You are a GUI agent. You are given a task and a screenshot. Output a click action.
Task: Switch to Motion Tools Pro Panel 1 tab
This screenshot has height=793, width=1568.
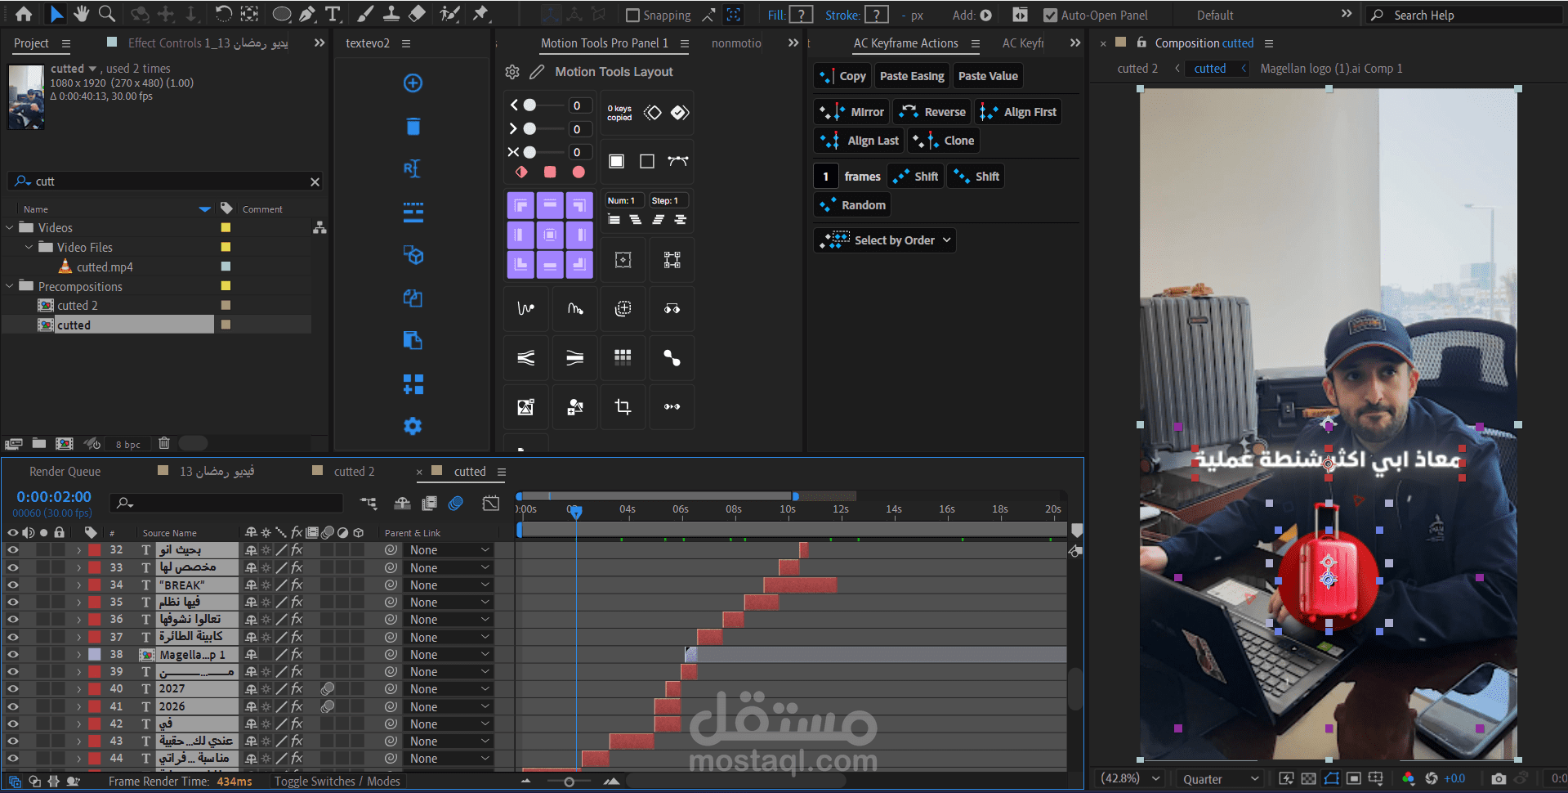(x=605, y=43)
